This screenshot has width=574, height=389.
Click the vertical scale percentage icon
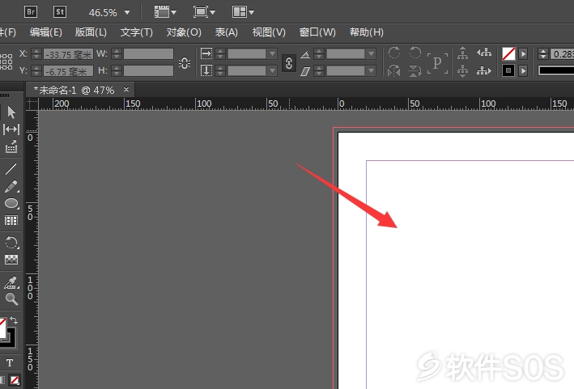coord(206,70)
